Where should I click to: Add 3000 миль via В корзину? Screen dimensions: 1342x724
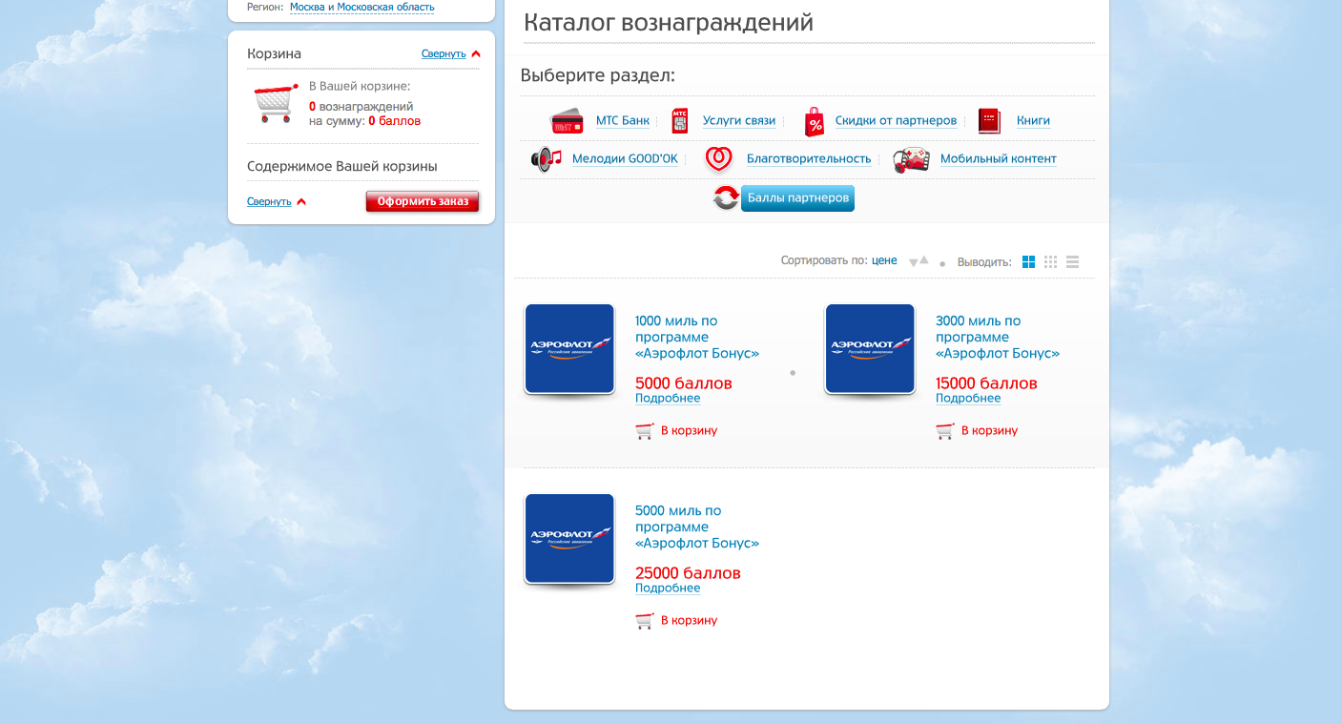pyautogui.click(x=989, y=431)
